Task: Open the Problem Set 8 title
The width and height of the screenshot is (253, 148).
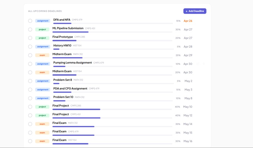Action: (x=62, y=80)
